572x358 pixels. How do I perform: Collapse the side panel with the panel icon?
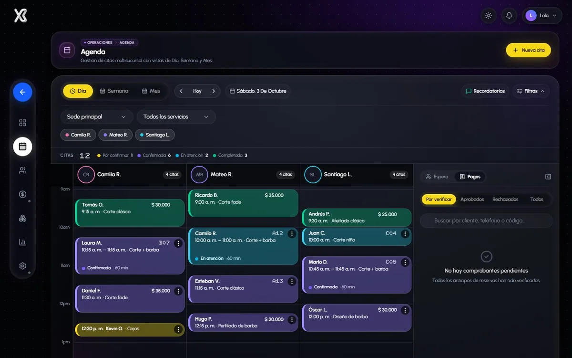pos(548,177)
